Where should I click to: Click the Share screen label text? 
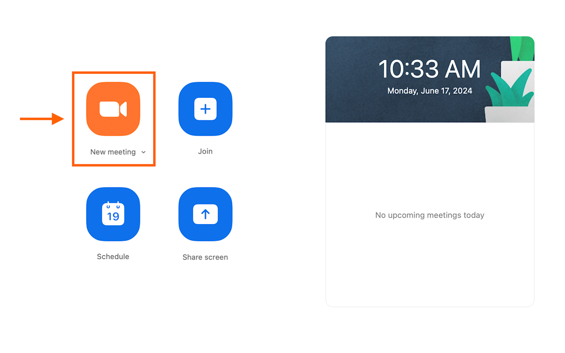(205, 257)
